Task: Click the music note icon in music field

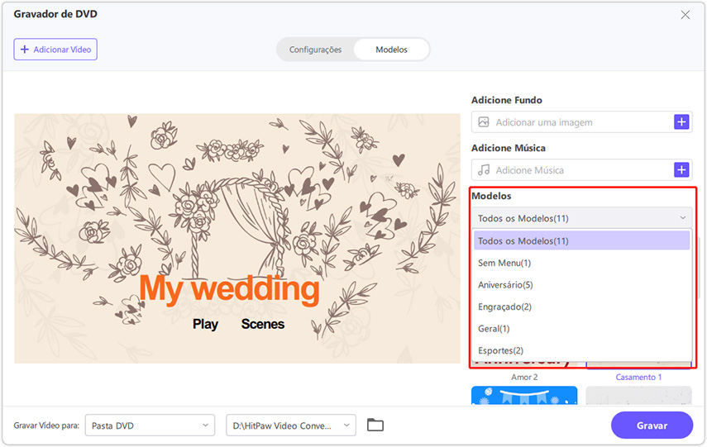Action: [484, 170]
